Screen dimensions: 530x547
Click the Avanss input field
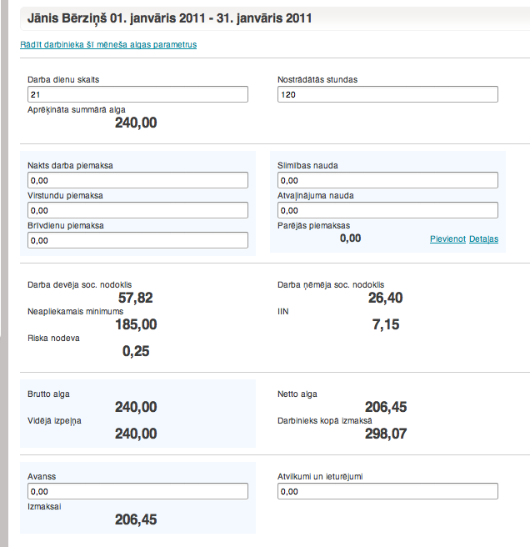coord(137,492)
